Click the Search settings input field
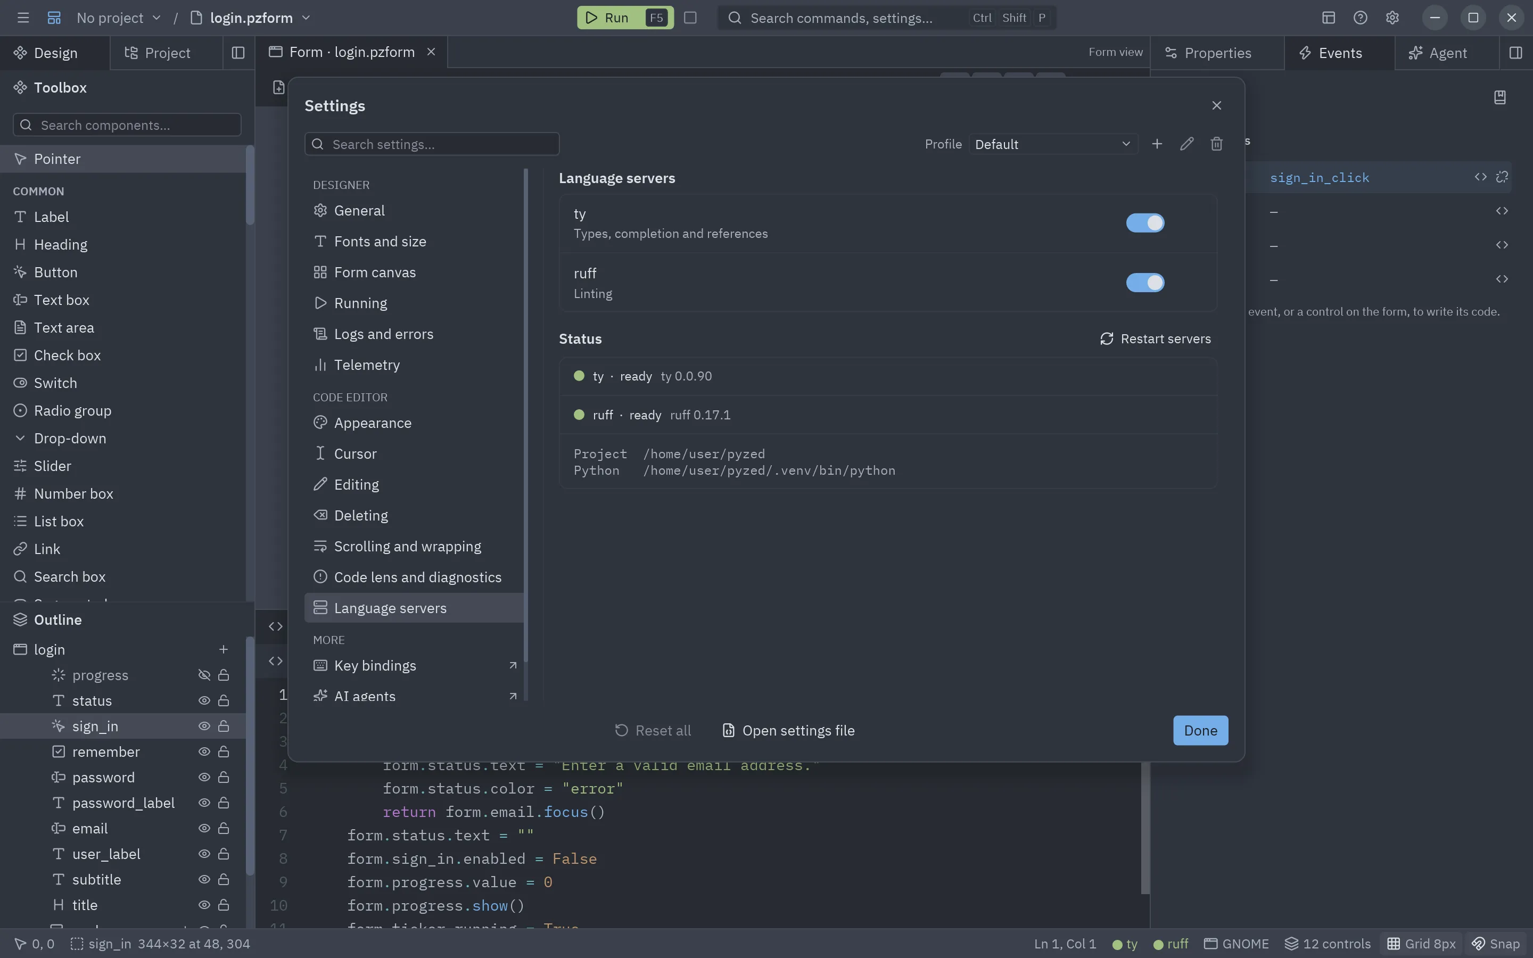 pyautogui.click(x=432, y=144)
